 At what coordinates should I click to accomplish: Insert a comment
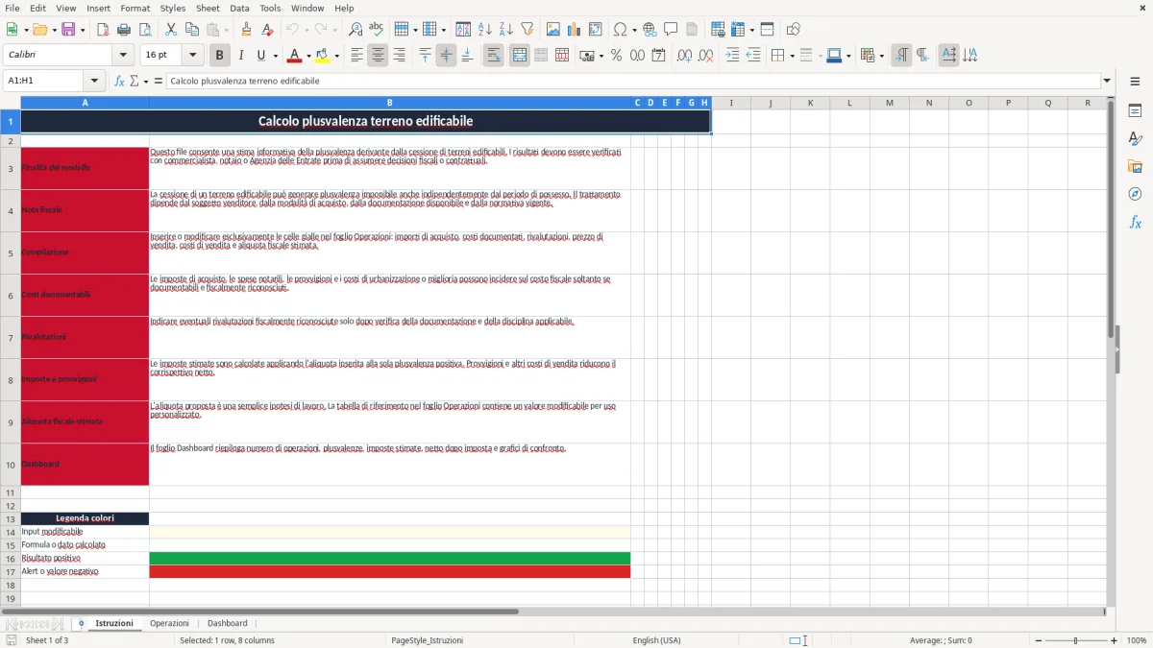671,30
